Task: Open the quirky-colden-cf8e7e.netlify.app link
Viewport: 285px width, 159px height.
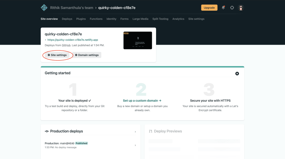Action: click(73, 40)
